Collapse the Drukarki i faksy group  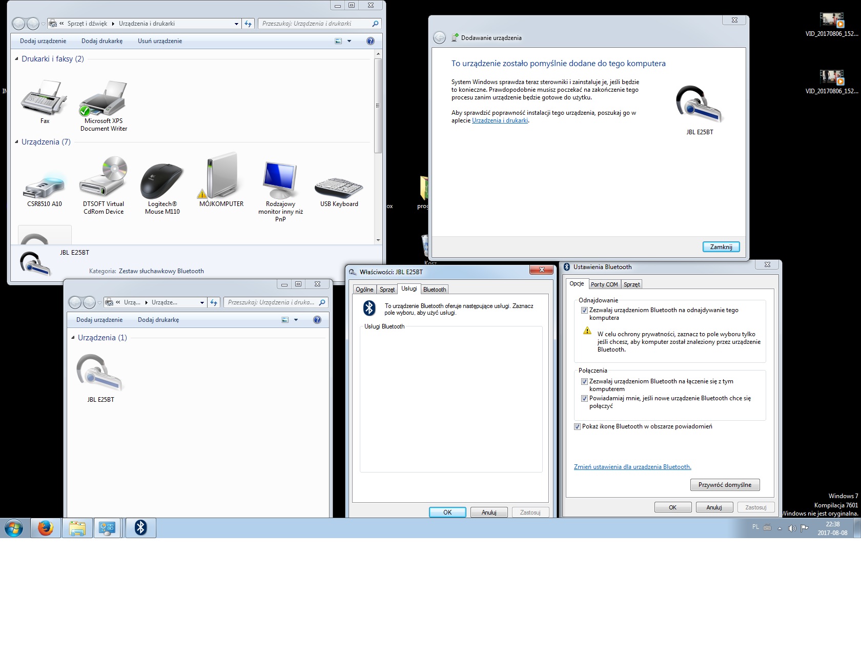click(x=16, y=59)
